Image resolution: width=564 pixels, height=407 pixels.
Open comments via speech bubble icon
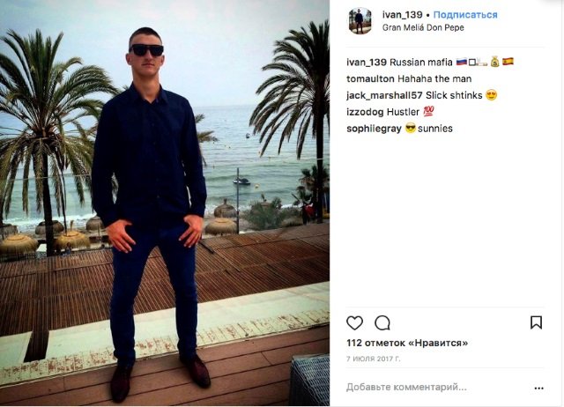[382, 322]
